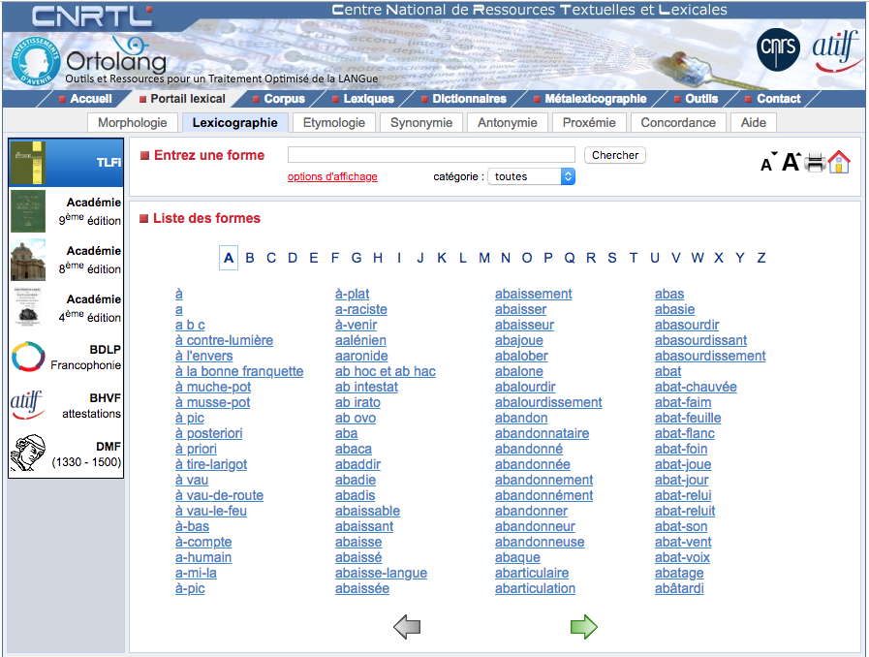
Task: Switch to the Synonymie tab
Action: (421, 122)
